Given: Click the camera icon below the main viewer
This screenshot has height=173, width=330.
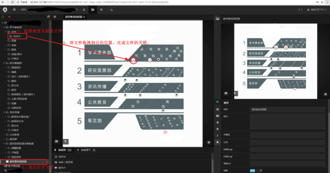Looking at the screenshot, I should coord(57,142).
